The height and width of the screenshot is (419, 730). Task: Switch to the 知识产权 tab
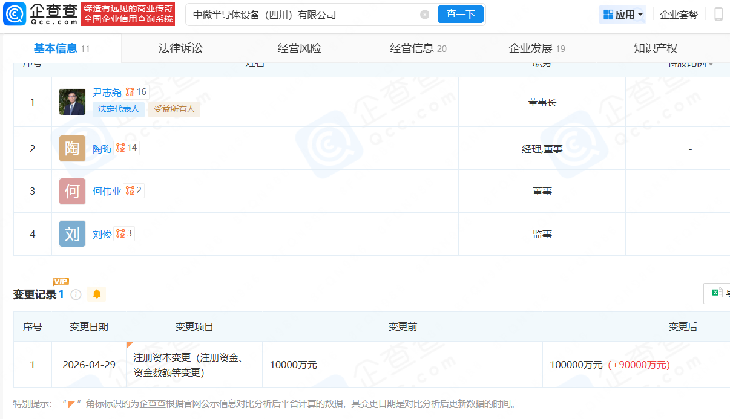[x=656, y=48]
